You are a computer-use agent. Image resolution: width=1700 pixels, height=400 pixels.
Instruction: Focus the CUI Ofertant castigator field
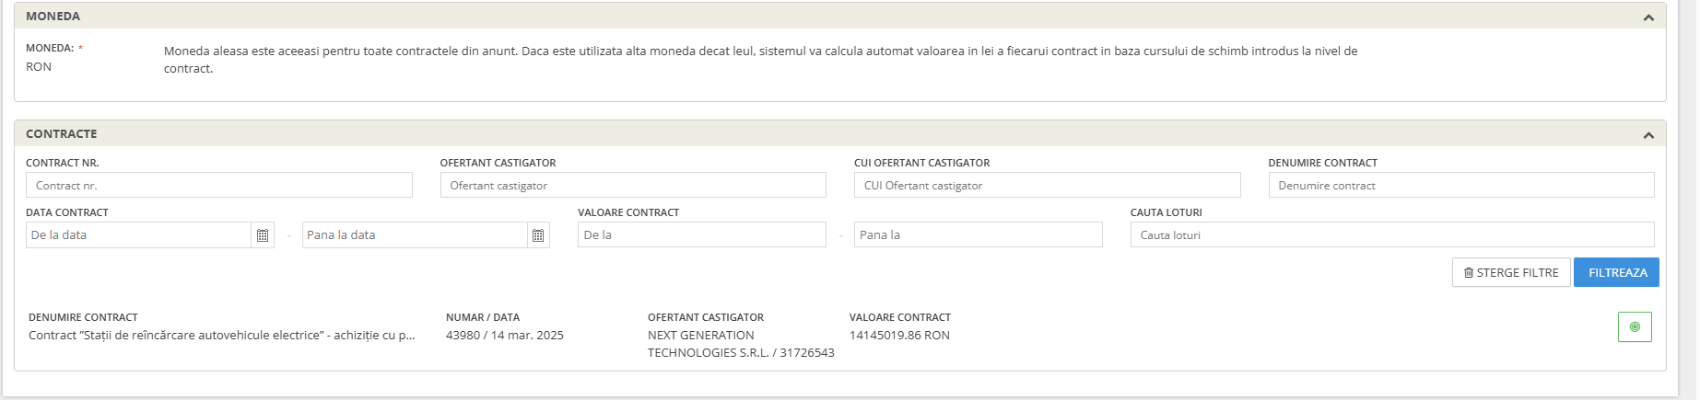coord(1048,185)
